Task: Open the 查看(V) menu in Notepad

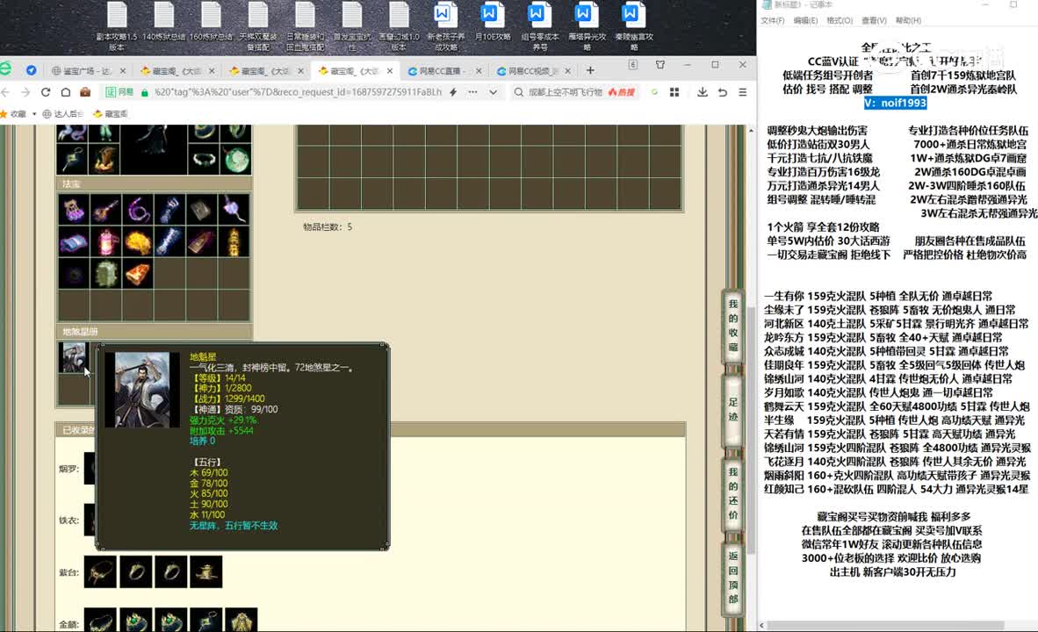Action: (874, 20)
